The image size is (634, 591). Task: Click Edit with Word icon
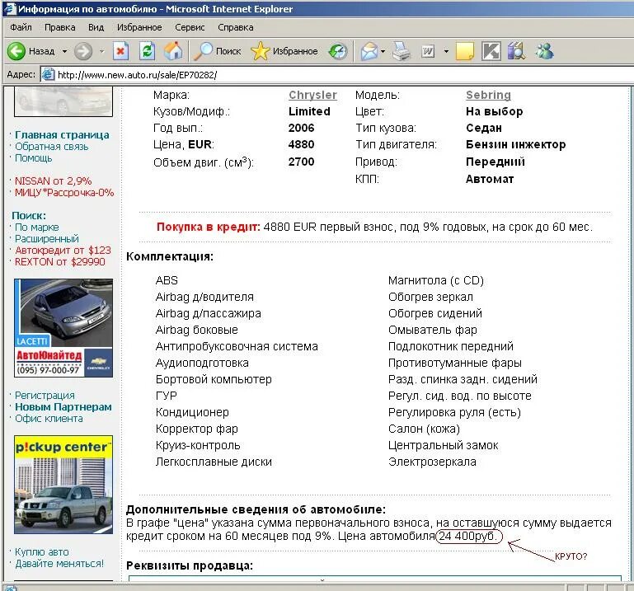pos(428,51)
